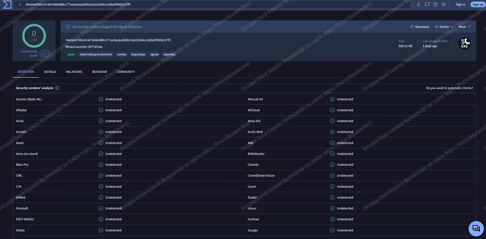The width and height of the screenshot is (486, 239).
Task: Toggle the light/dark theme sun icon
Action: [x=444, y=5]
